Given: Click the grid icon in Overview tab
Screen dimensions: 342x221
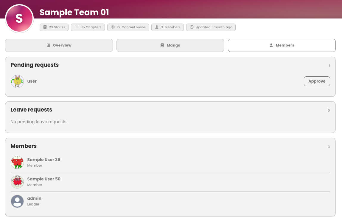Looking at the screenshot, I should [49, 45].
